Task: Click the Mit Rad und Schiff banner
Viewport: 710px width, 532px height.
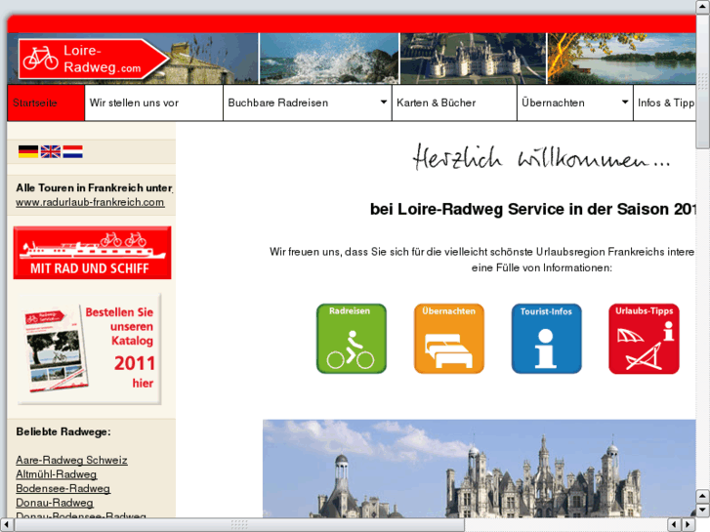Action: (x=93, y=253)
